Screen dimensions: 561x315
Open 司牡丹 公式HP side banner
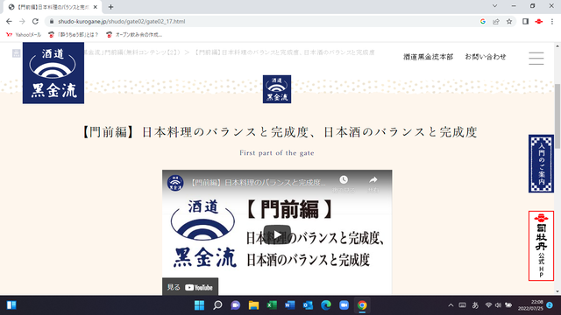[541, 246]
